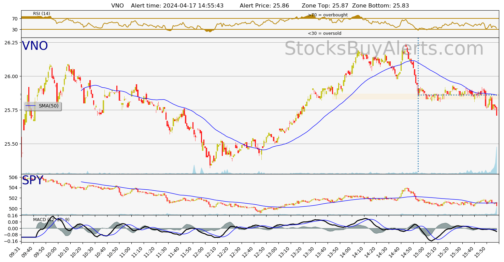The image size is (504, 262).
Task: Click the Alert time text in title
Action: pos(177,5)
